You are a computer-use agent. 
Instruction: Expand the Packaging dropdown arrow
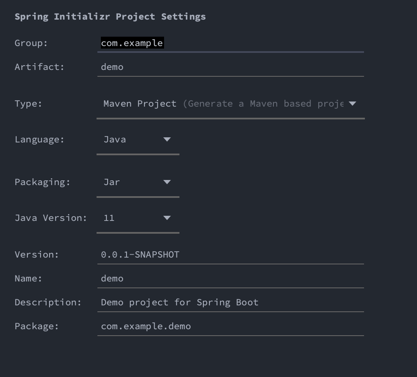click(x=167, y=182)
